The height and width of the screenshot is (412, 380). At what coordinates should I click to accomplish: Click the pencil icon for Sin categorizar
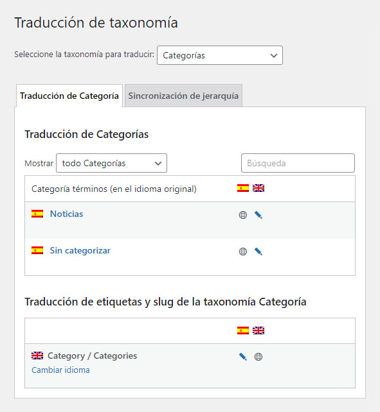tap(258, 252)
